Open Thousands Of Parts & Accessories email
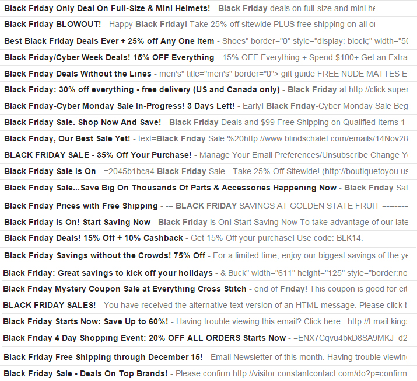Screen dimensions: 417x381 170,188
